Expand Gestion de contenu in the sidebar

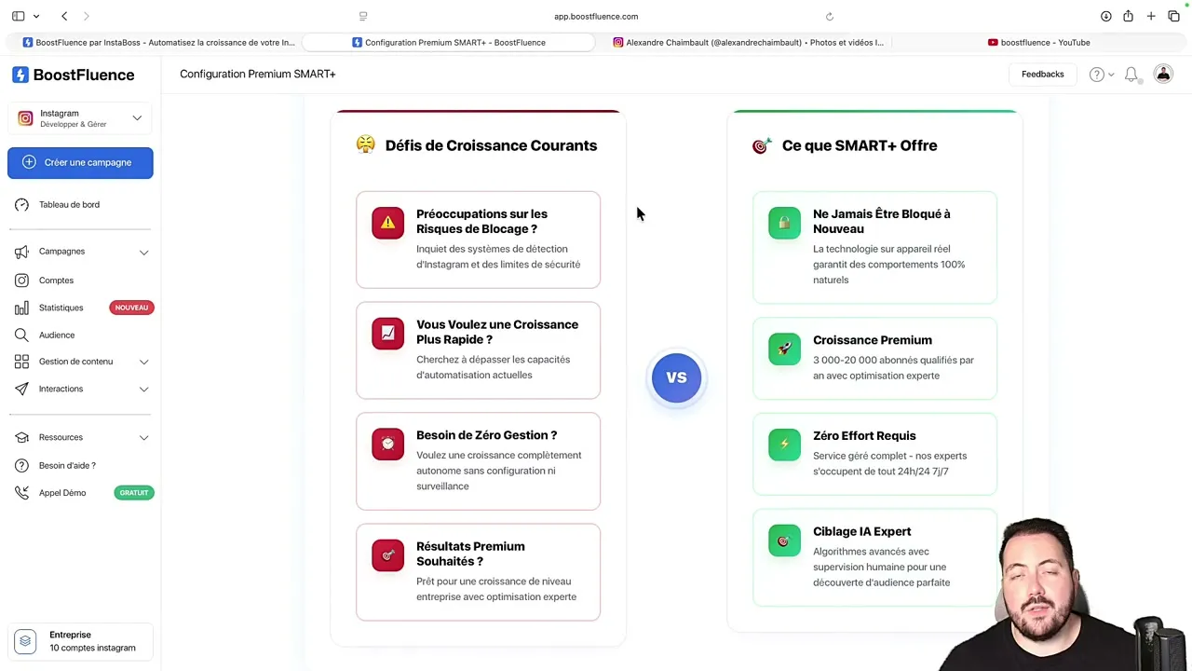[x=75, y=361]
